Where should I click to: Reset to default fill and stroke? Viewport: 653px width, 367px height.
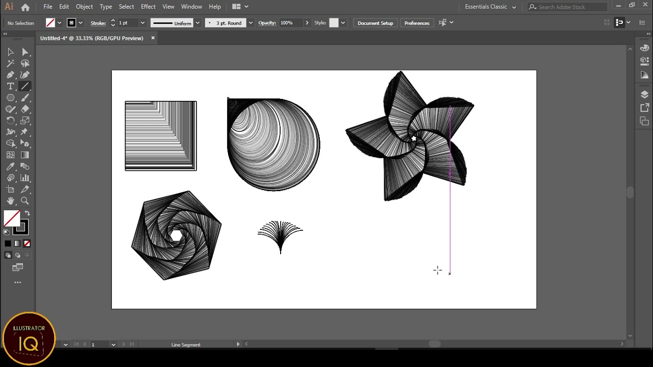click(6, 232)
